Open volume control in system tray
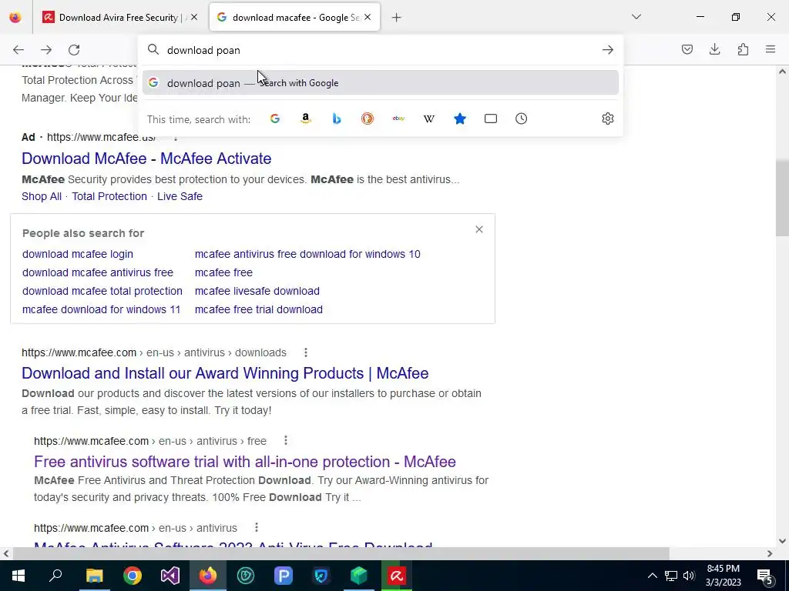This screenshot has height=591, width=789. click(689, 576)
